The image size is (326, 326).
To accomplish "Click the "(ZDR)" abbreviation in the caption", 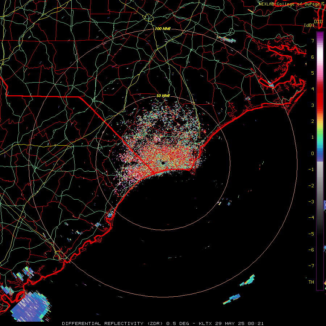I will click(155, 323).
